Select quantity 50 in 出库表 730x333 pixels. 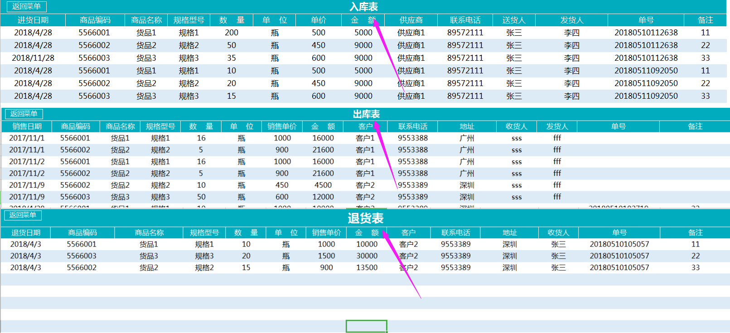(x=201, y=197)
